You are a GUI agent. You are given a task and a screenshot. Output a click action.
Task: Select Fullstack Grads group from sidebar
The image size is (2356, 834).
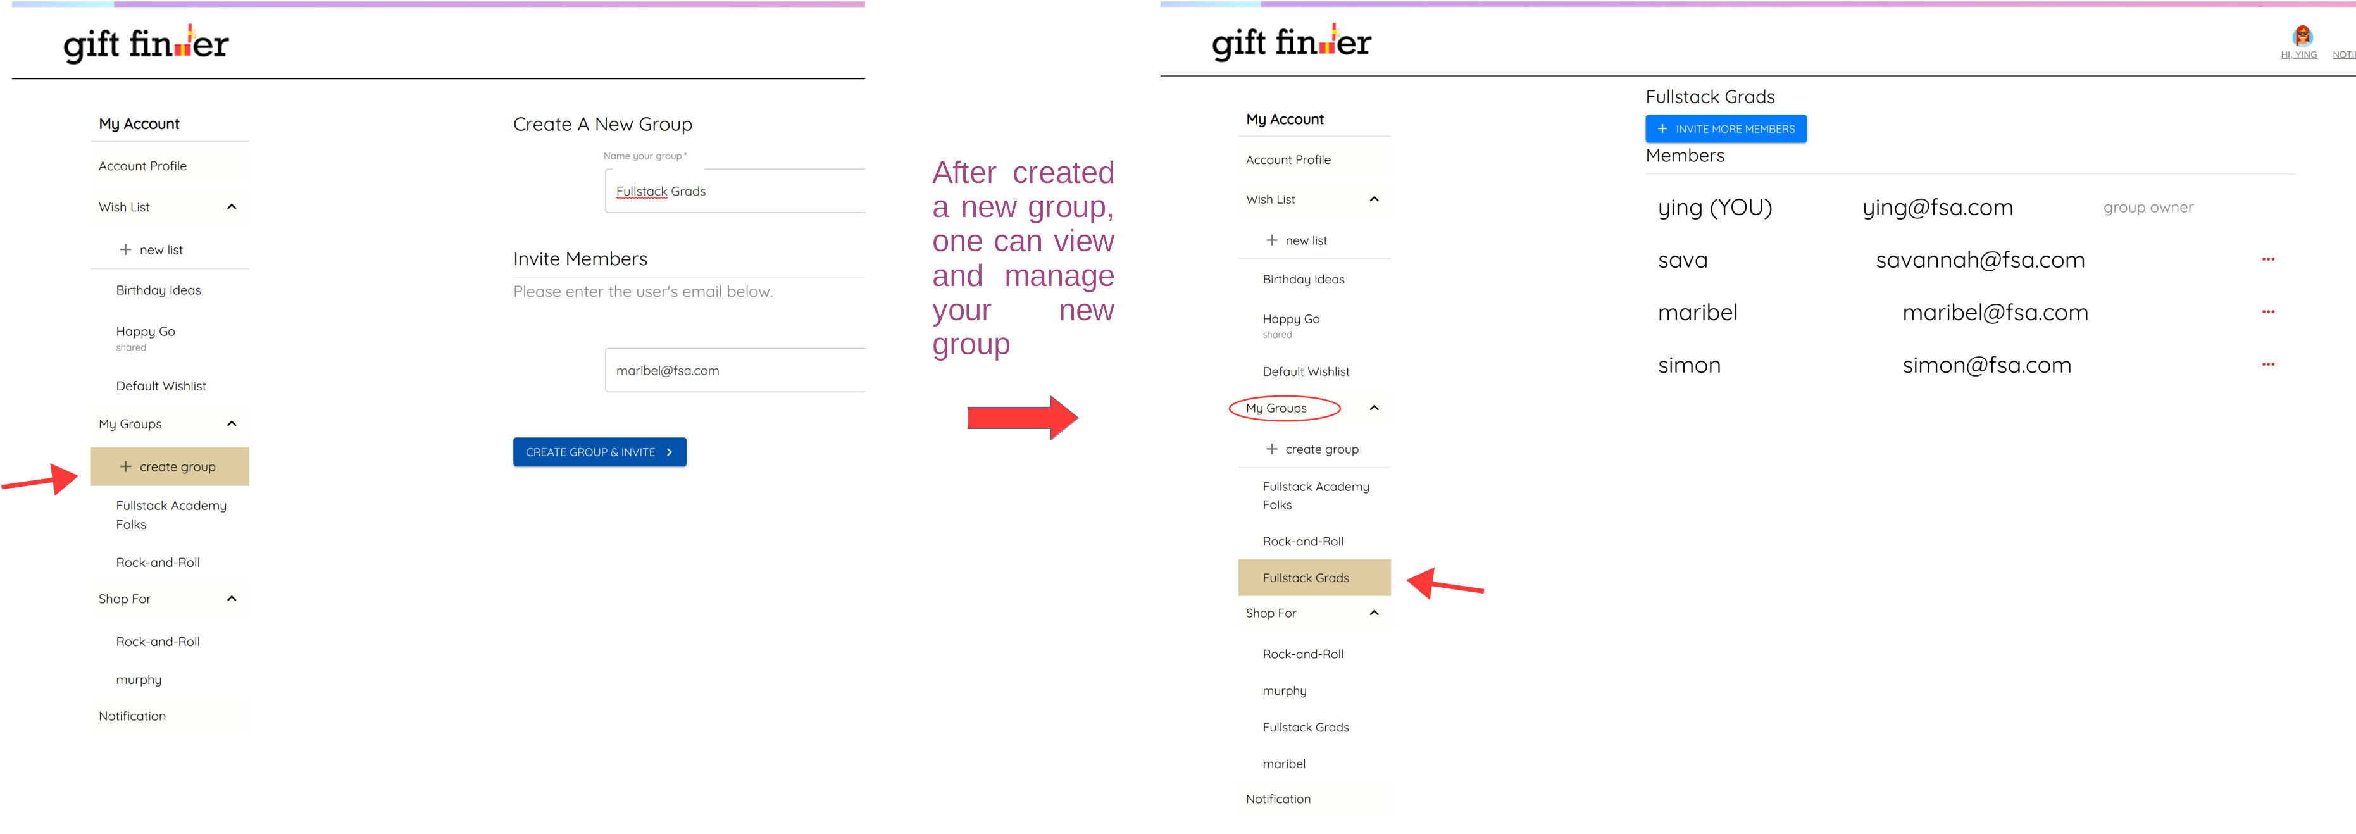click(x=1301, y=577)
